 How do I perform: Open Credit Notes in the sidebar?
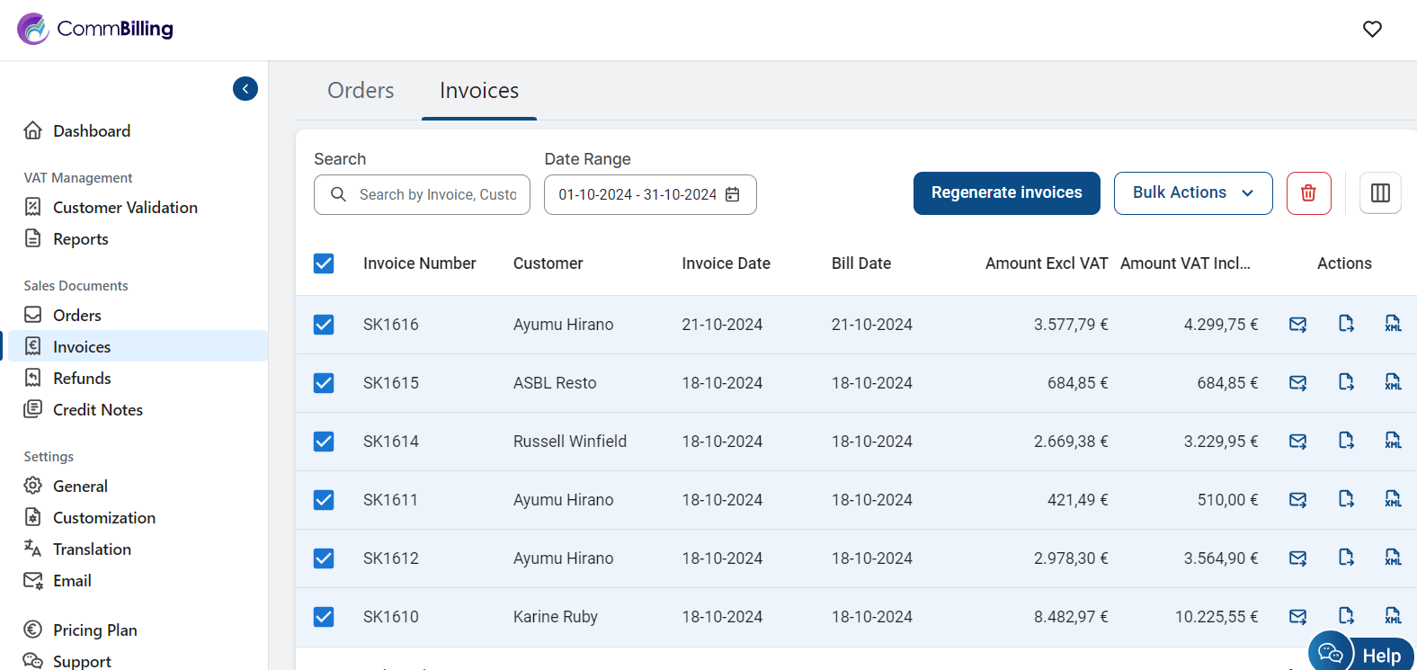pyautogui.click(x=97, y=410)
